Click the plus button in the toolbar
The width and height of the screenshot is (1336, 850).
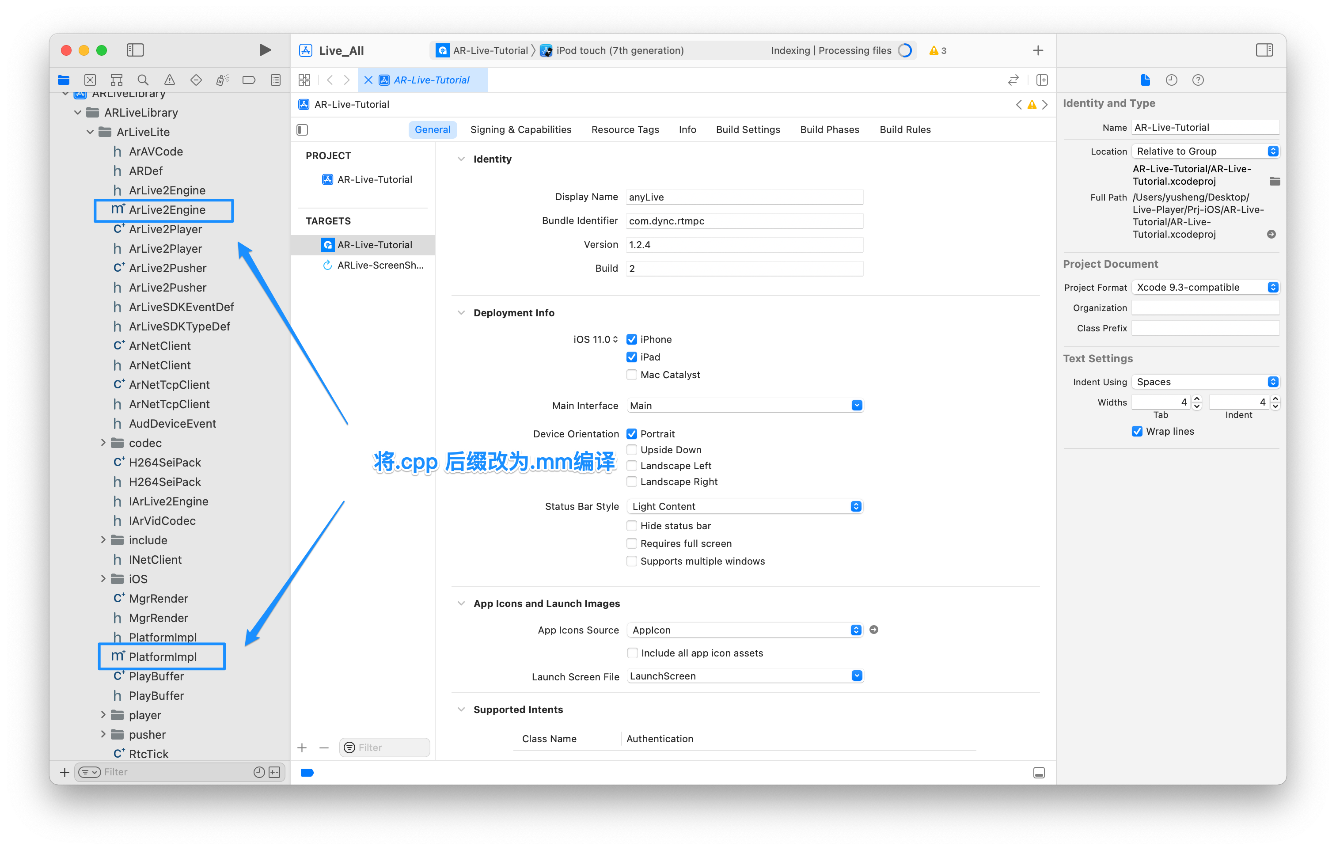tap(1038, 50)
